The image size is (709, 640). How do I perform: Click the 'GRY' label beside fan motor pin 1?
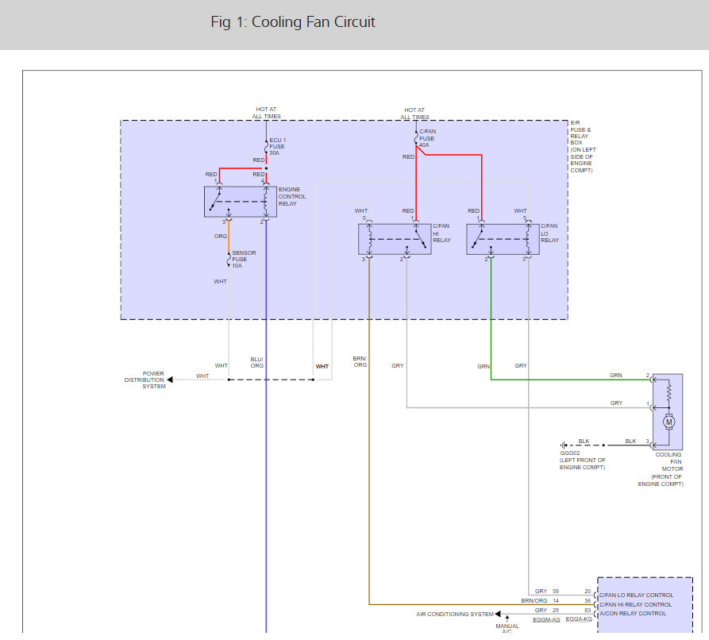tap(616, 403)
